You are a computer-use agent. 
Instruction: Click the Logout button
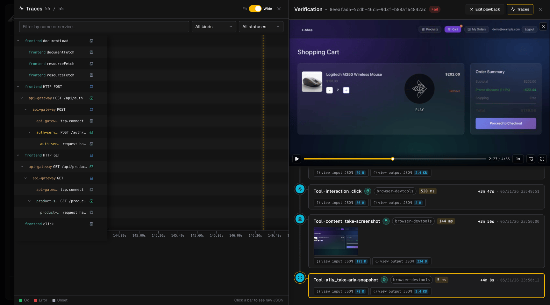point(529,29)
